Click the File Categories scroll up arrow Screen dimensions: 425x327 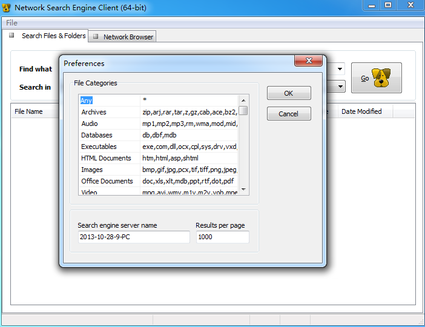243,101
